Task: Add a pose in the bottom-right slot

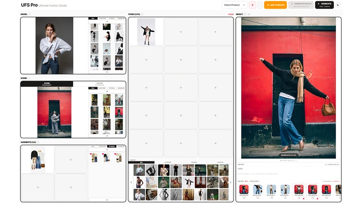Action: (x=215, y=143)
